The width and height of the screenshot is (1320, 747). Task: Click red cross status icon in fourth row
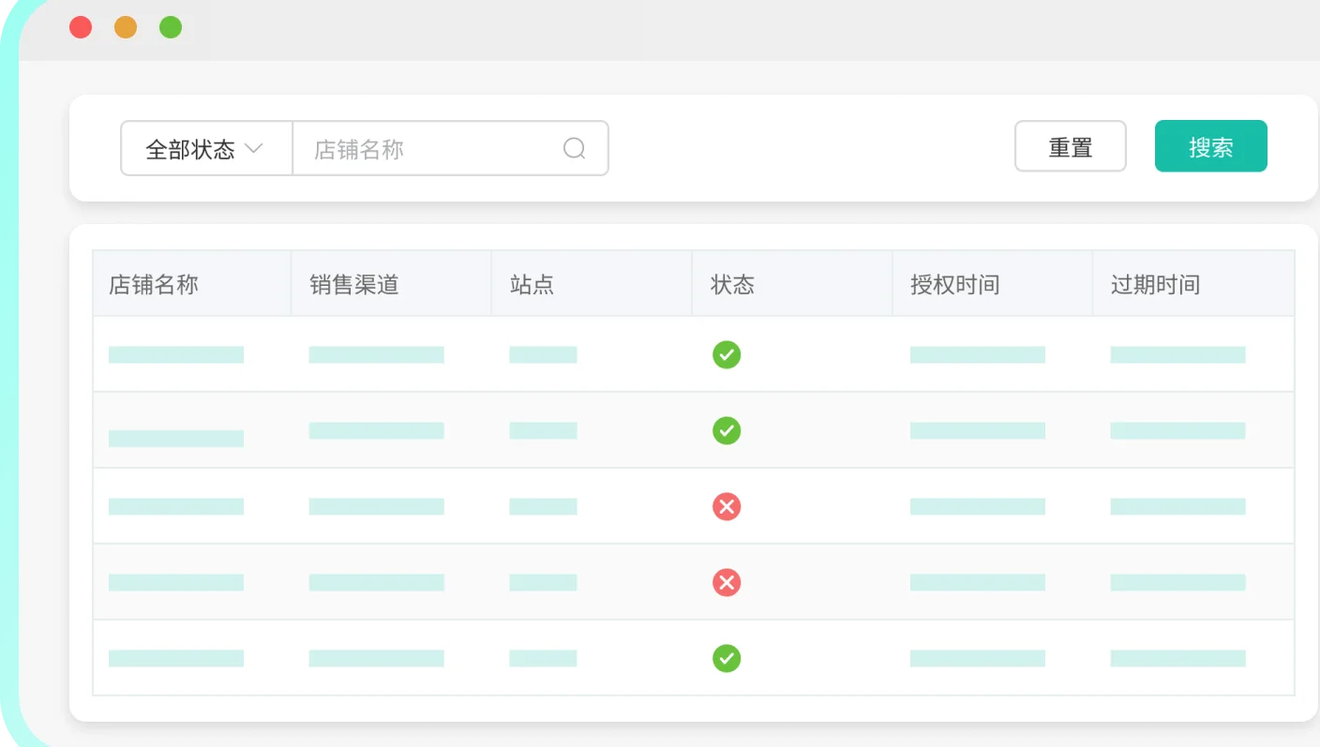tap(727, 583)
